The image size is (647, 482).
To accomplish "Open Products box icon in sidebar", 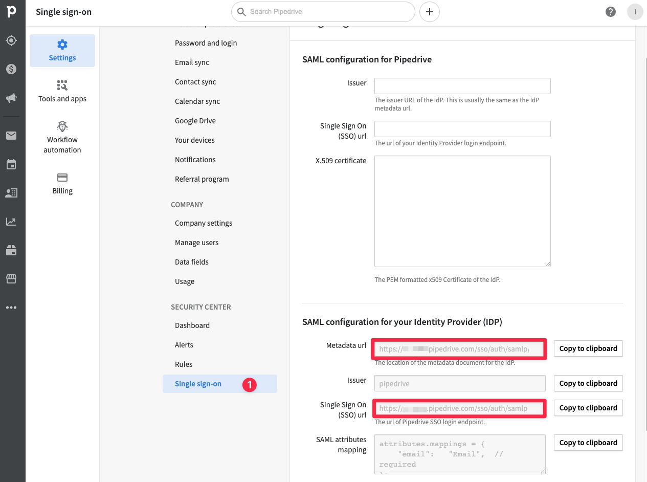I will point(11,250).
